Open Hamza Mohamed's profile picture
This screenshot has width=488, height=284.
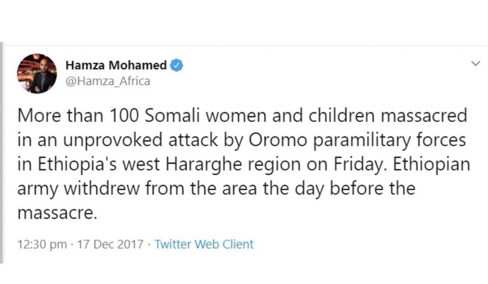click(x=37, y=73)
